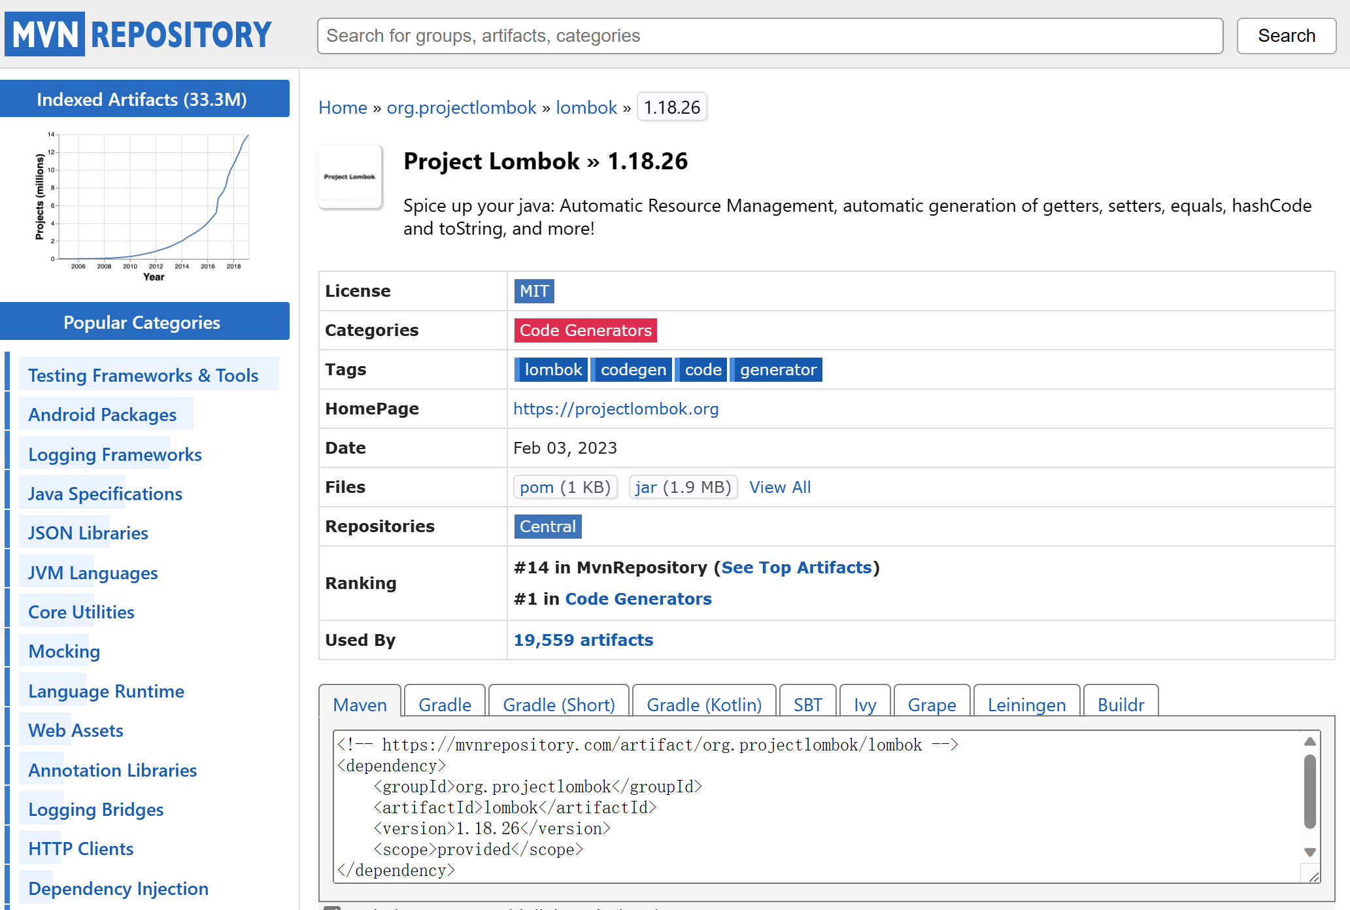Open Core Utilities category
The width and height of the screenshot is (1350, 910).
tap(81, 612)
